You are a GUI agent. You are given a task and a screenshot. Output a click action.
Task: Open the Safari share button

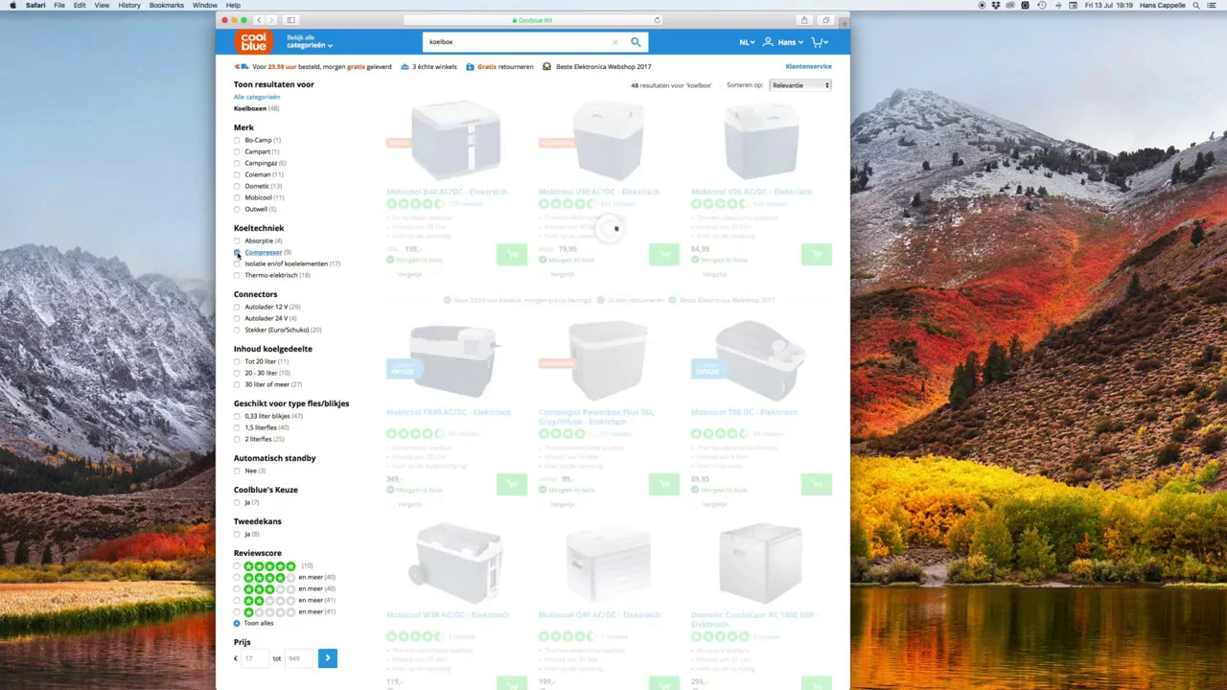coord(804,20)
